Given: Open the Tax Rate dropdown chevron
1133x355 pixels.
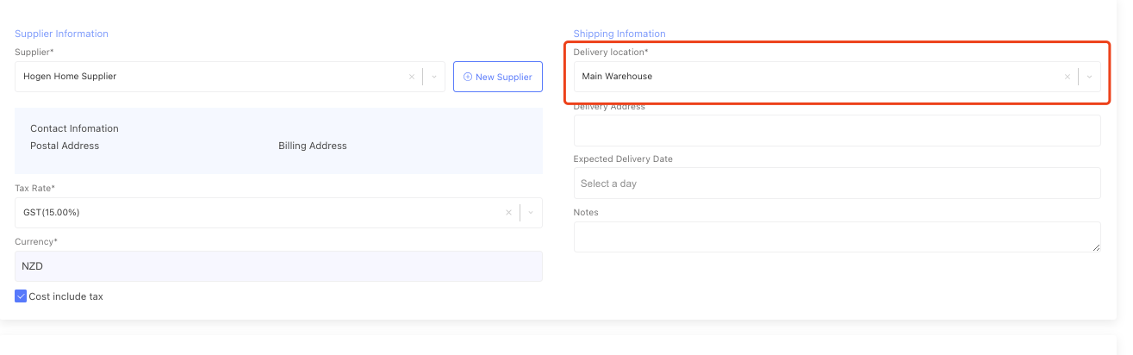Looking at the screenshot, I should click(531, 213).
